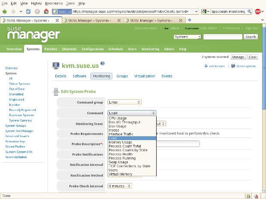
Task: Click the Reload page icon
Action: [x=28, y=12]
